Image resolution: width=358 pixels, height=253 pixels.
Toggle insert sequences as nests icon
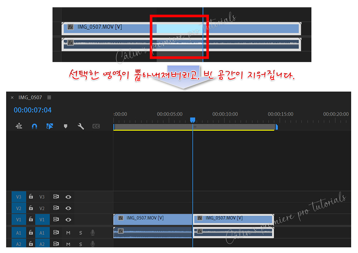tap(19, 126)
